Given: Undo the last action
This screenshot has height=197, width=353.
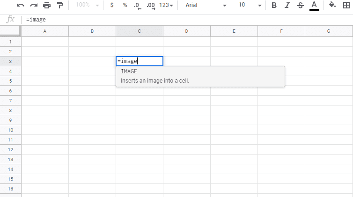Looking at the screenshot, I should pos(21,5).
